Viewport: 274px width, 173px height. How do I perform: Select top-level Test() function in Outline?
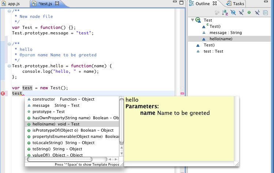209,45
